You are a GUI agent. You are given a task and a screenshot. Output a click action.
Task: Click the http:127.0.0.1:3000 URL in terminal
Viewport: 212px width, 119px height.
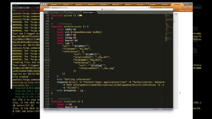pos(27,88)
